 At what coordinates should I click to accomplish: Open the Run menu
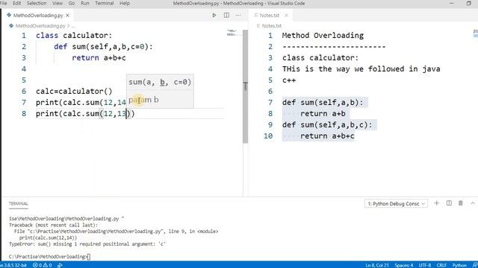click(x=84, y=3)
